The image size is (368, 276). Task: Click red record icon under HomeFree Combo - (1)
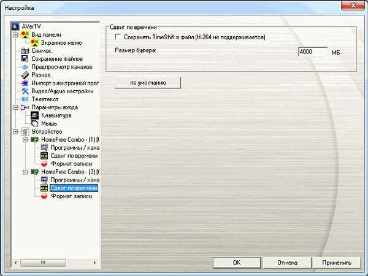[44, 164]
